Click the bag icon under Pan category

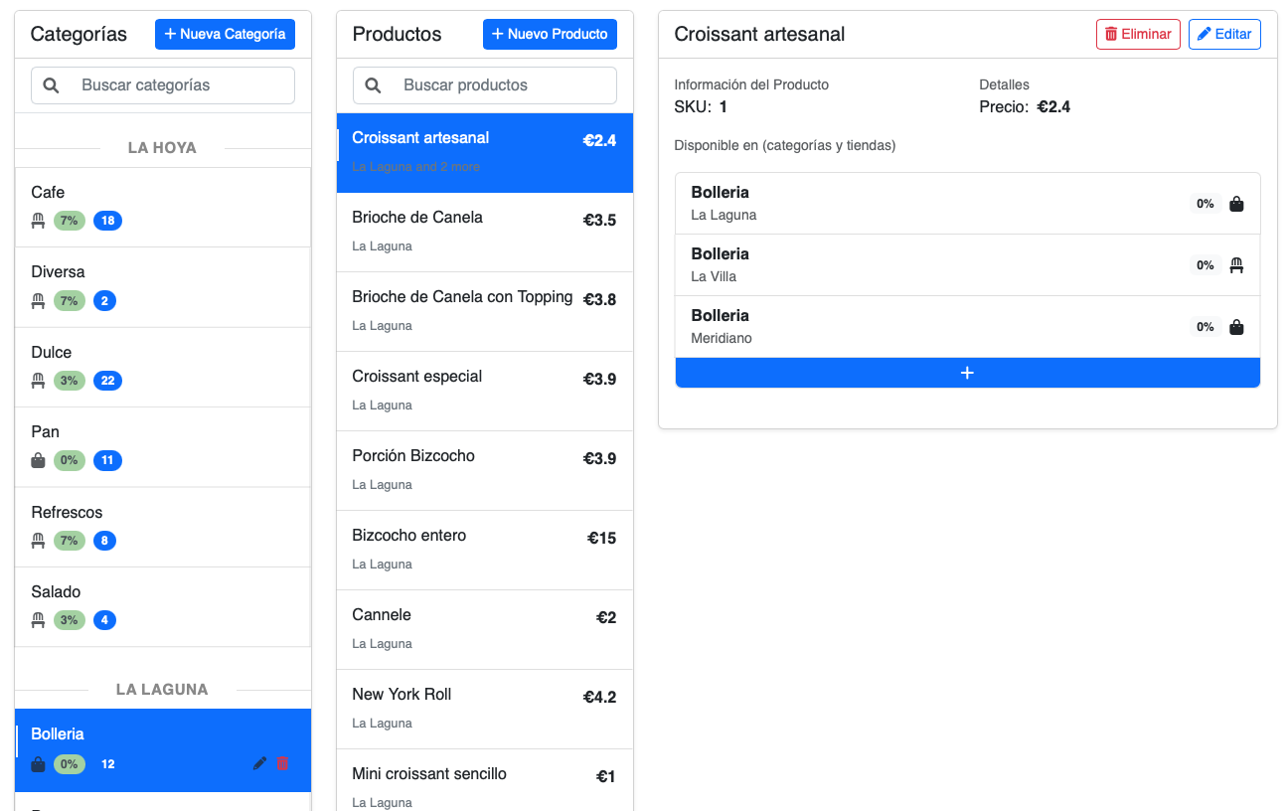click(x=39, y=460)
